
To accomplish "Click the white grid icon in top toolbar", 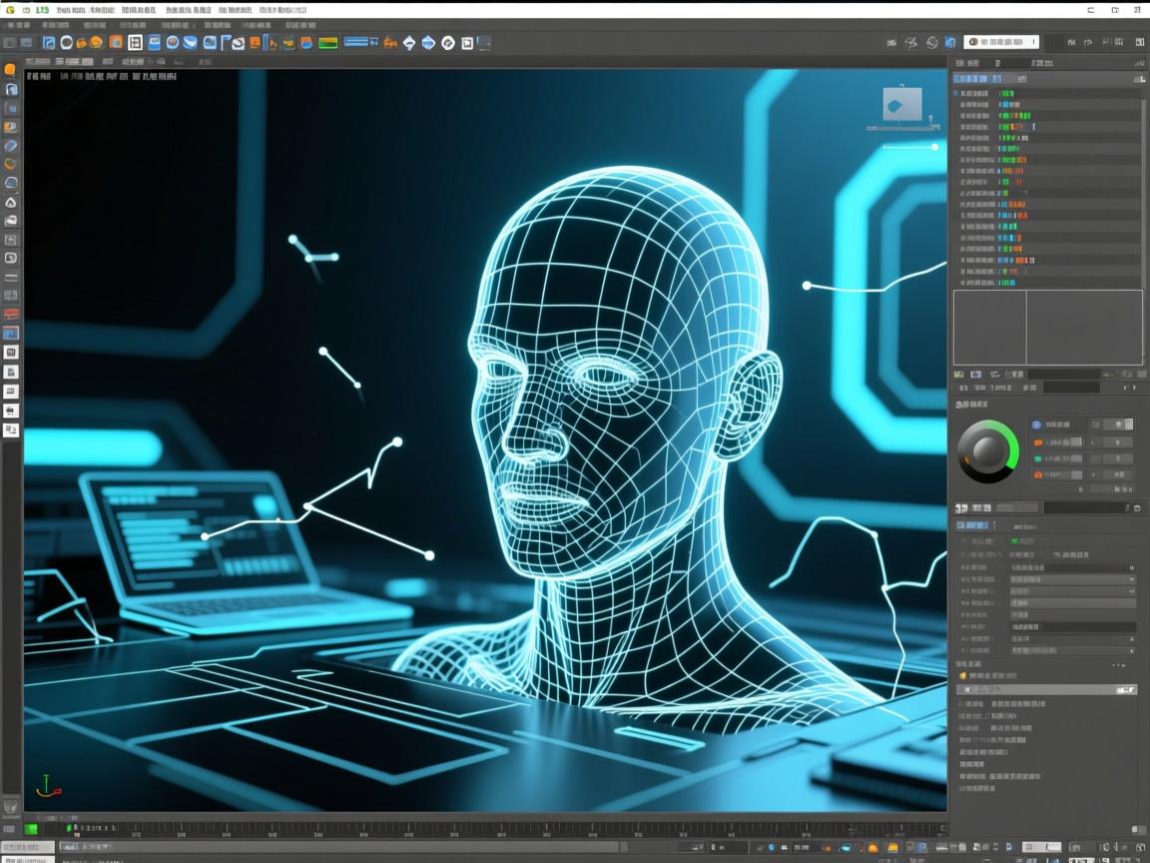I will [135, 43].
